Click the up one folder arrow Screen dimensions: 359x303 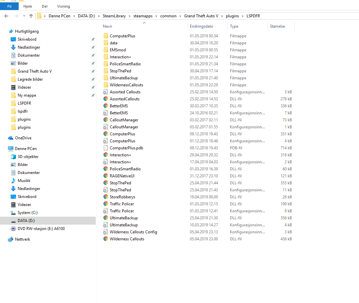tap(31, 16)
